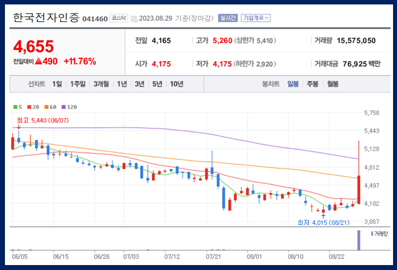Screen dimensions: 397x270
Task: Switch to 일봉 daily candle chart
Action: [x=293, y=84]
